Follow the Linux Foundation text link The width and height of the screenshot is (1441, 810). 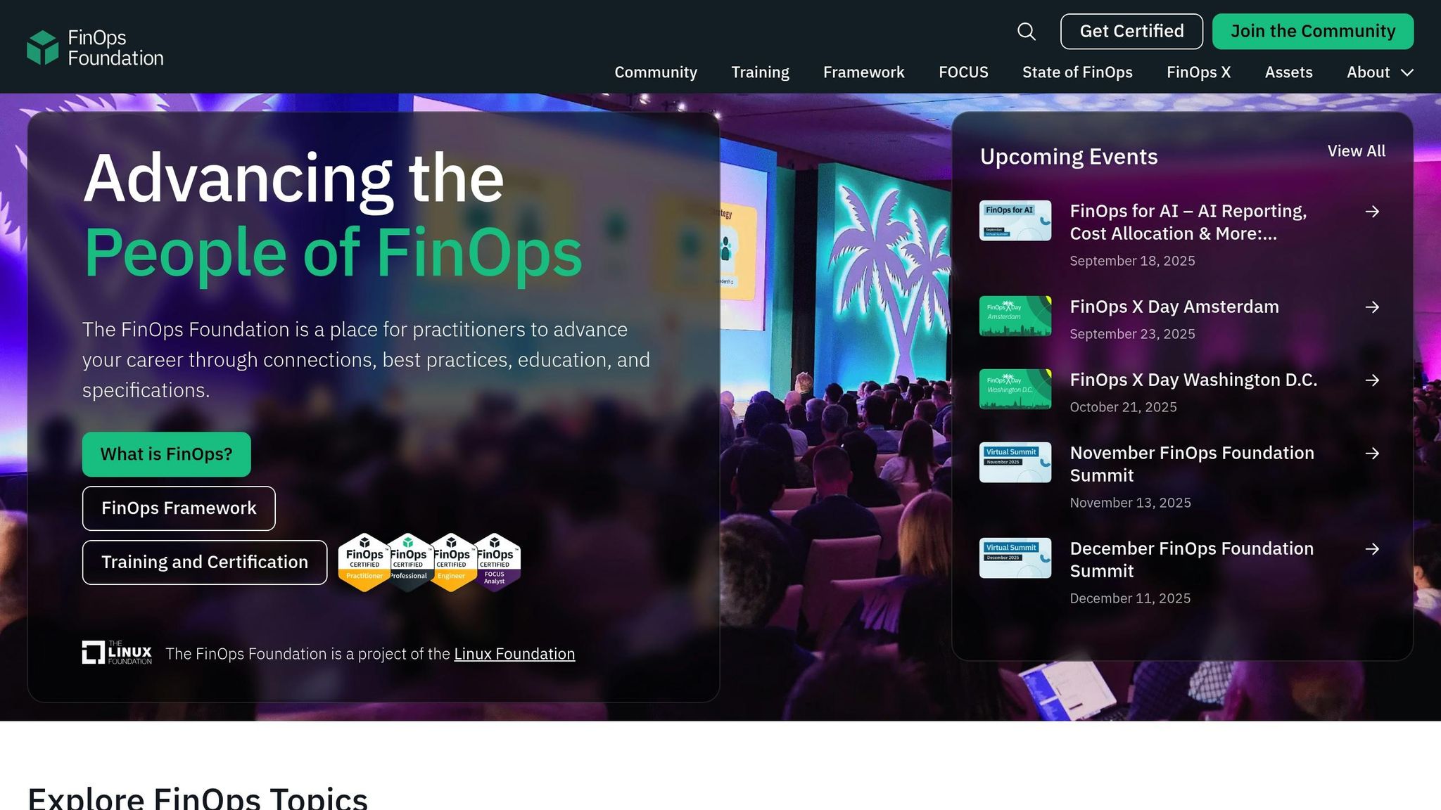pos(514,654)
